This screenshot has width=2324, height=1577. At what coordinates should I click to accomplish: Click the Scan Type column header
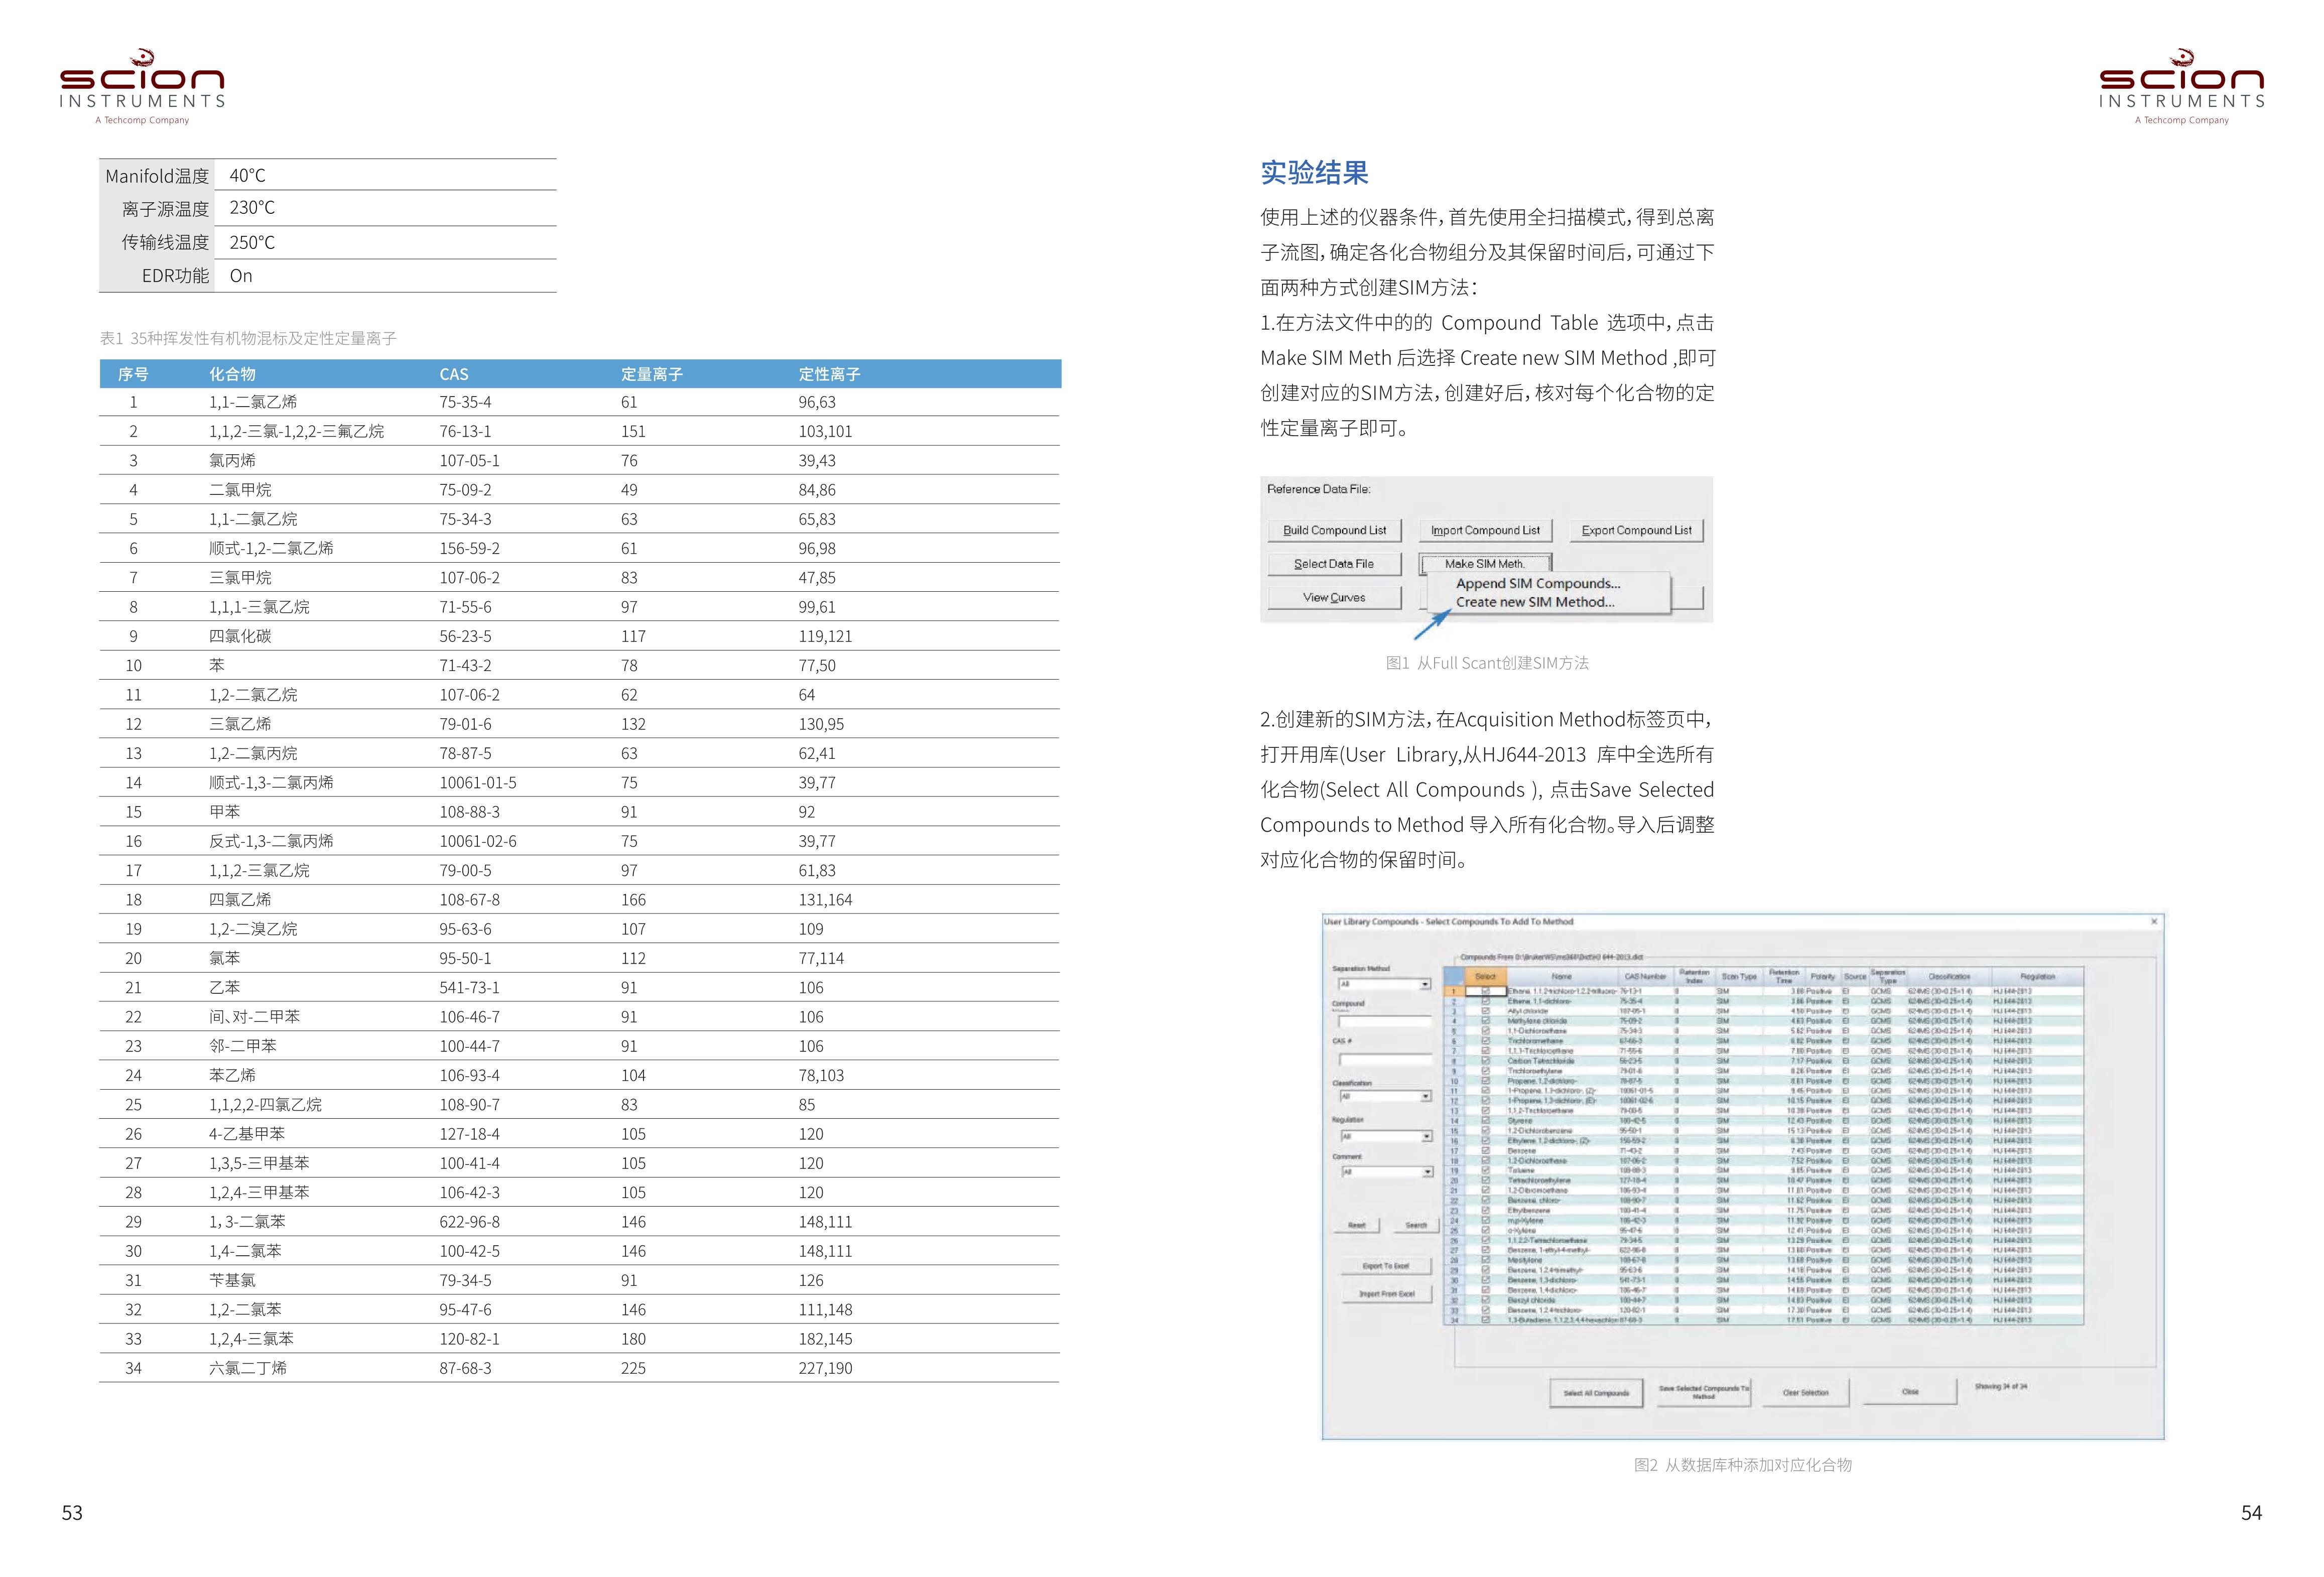1739,976
